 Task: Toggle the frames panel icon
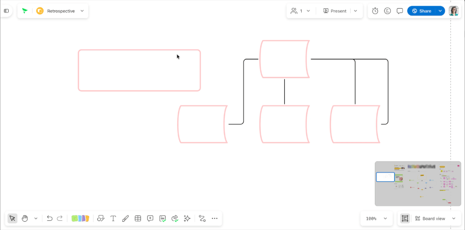point(405,218)
